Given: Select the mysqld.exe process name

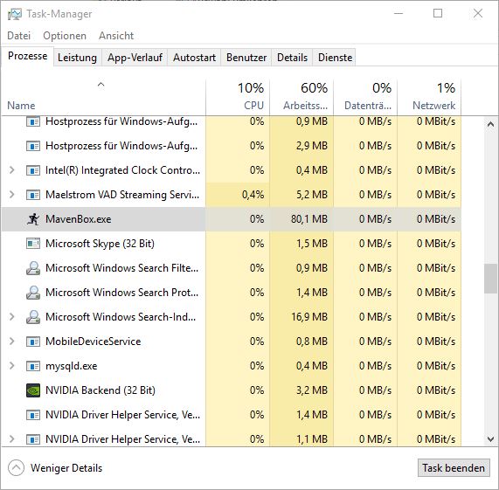Looking at the screenshot, I should click(x=72, y=366).
